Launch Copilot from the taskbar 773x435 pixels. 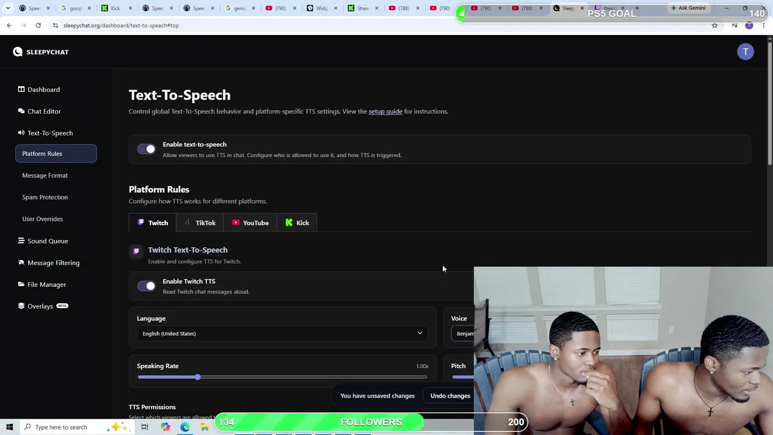[x=165, y=427]
